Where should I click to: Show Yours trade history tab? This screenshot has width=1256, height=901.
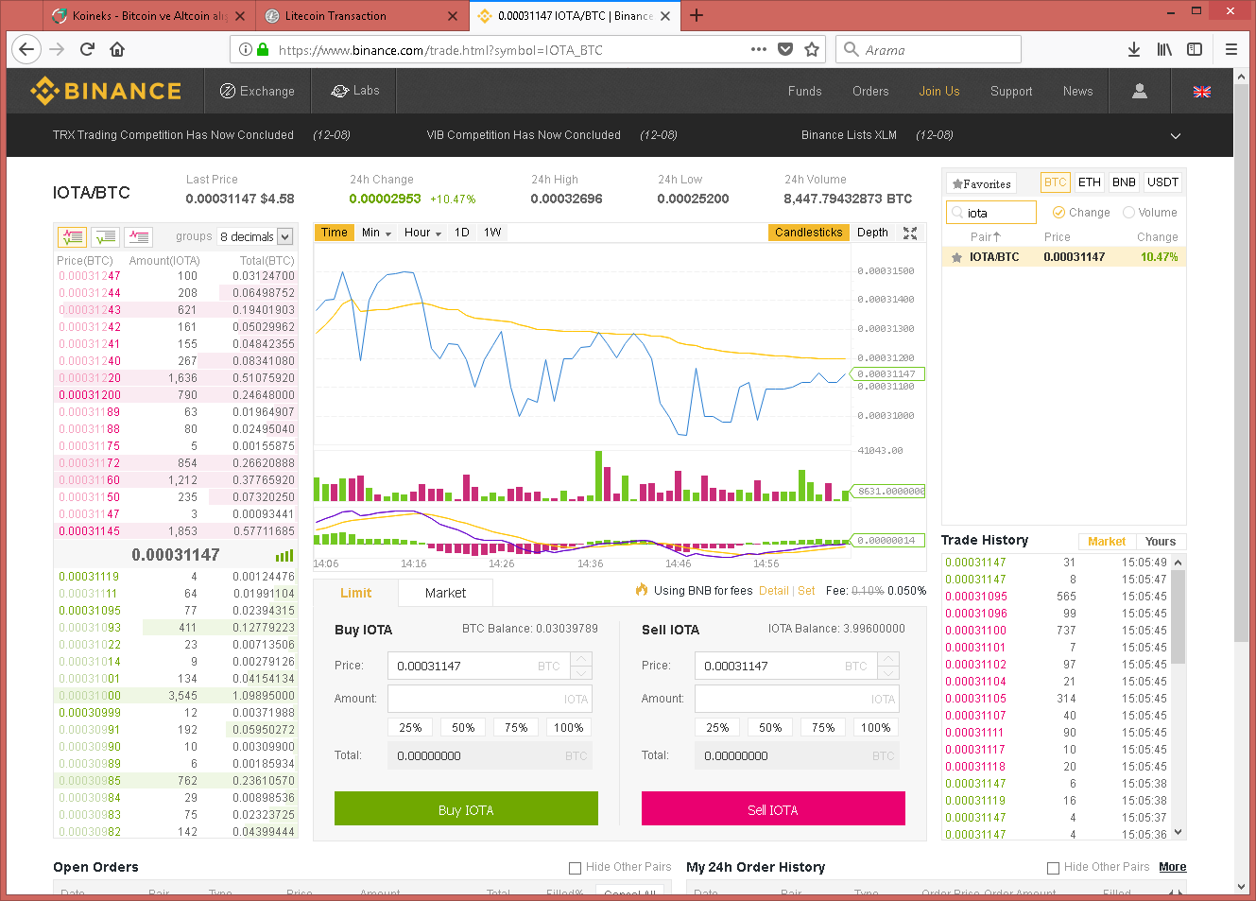(x=1161, y=542)
